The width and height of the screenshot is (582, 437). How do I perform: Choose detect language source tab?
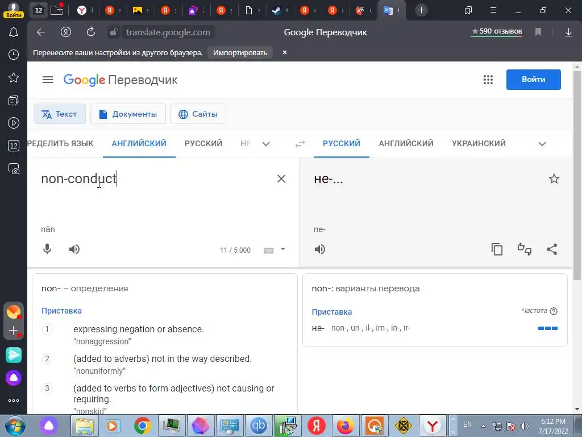click(x=60, y=143)
